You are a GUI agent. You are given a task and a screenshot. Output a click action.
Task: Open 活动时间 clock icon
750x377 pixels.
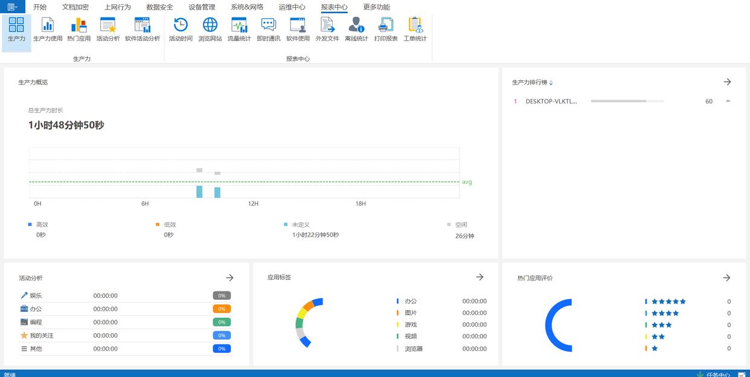pos(181,29)
